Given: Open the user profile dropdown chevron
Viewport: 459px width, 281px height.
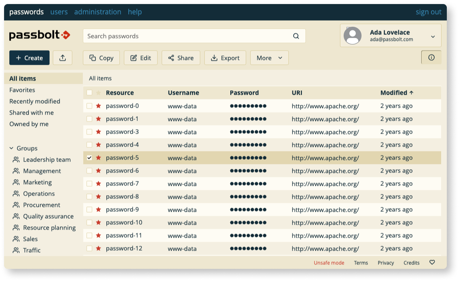Looking at the screenshot, I should point(433,37).
